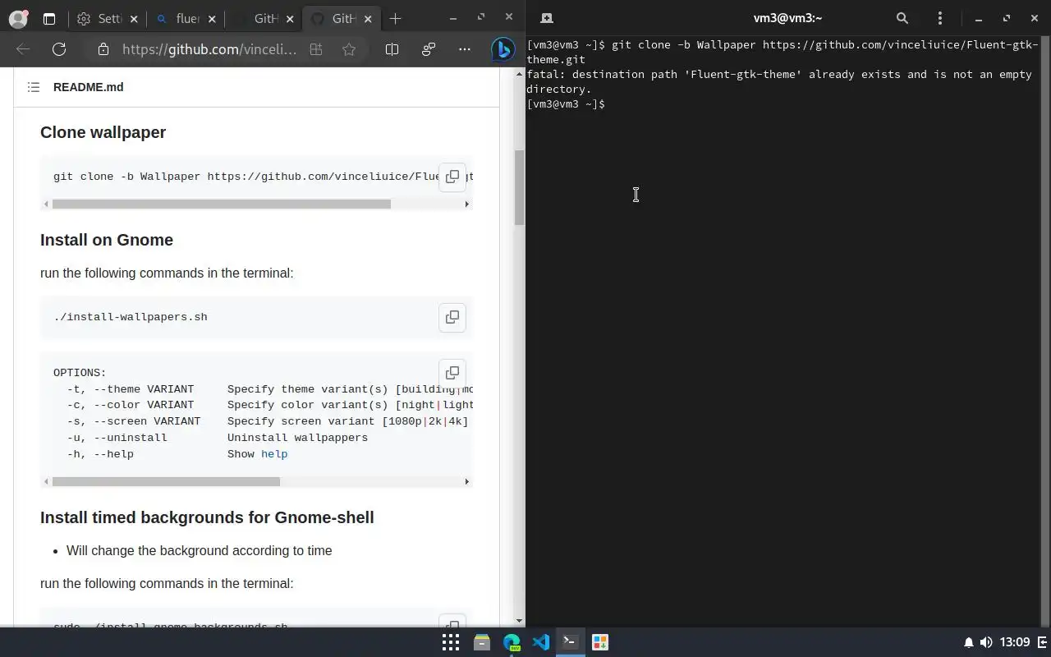Image resolution: width=1051 pixels, height=657 pixels.
Task: Click Install timed backgrounds for Gnome-shell heading
Action: pos(207,517)
